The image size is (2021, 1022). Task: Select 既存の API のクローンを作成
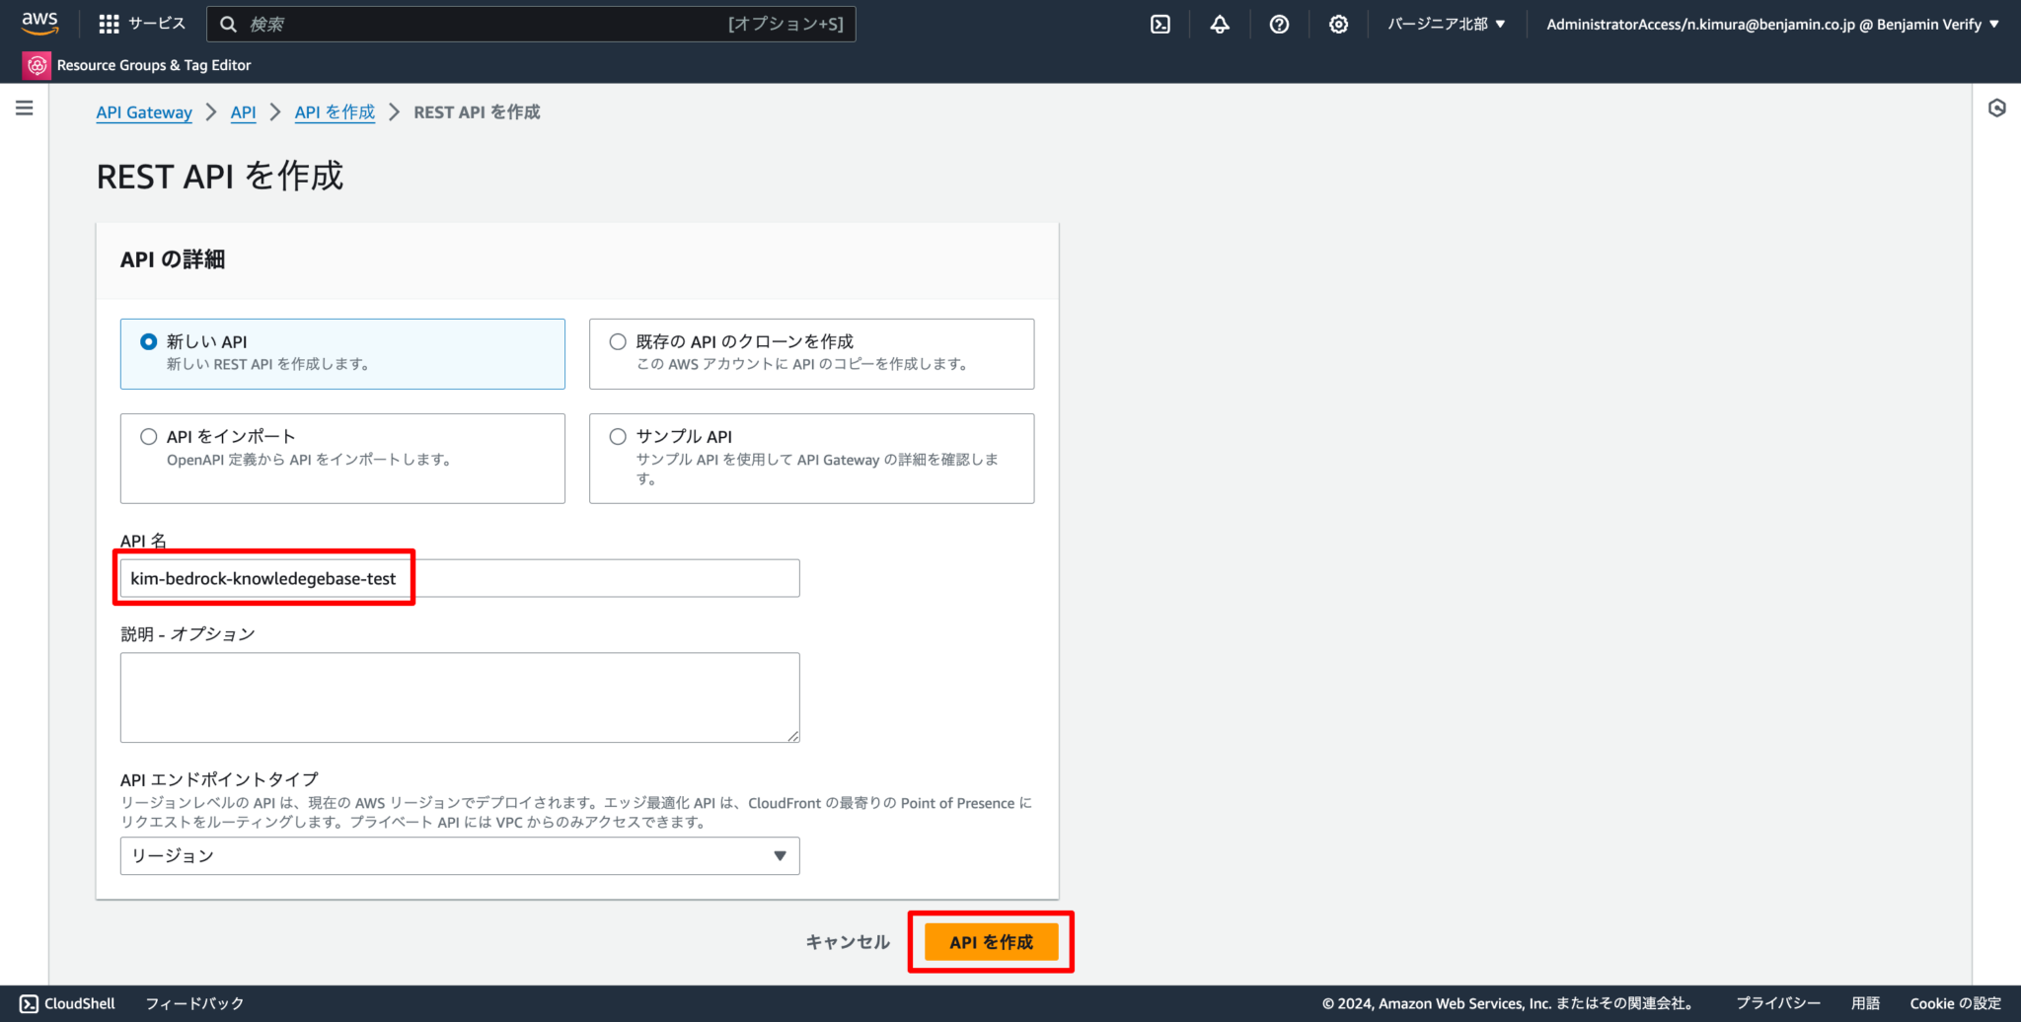(618, 341)
